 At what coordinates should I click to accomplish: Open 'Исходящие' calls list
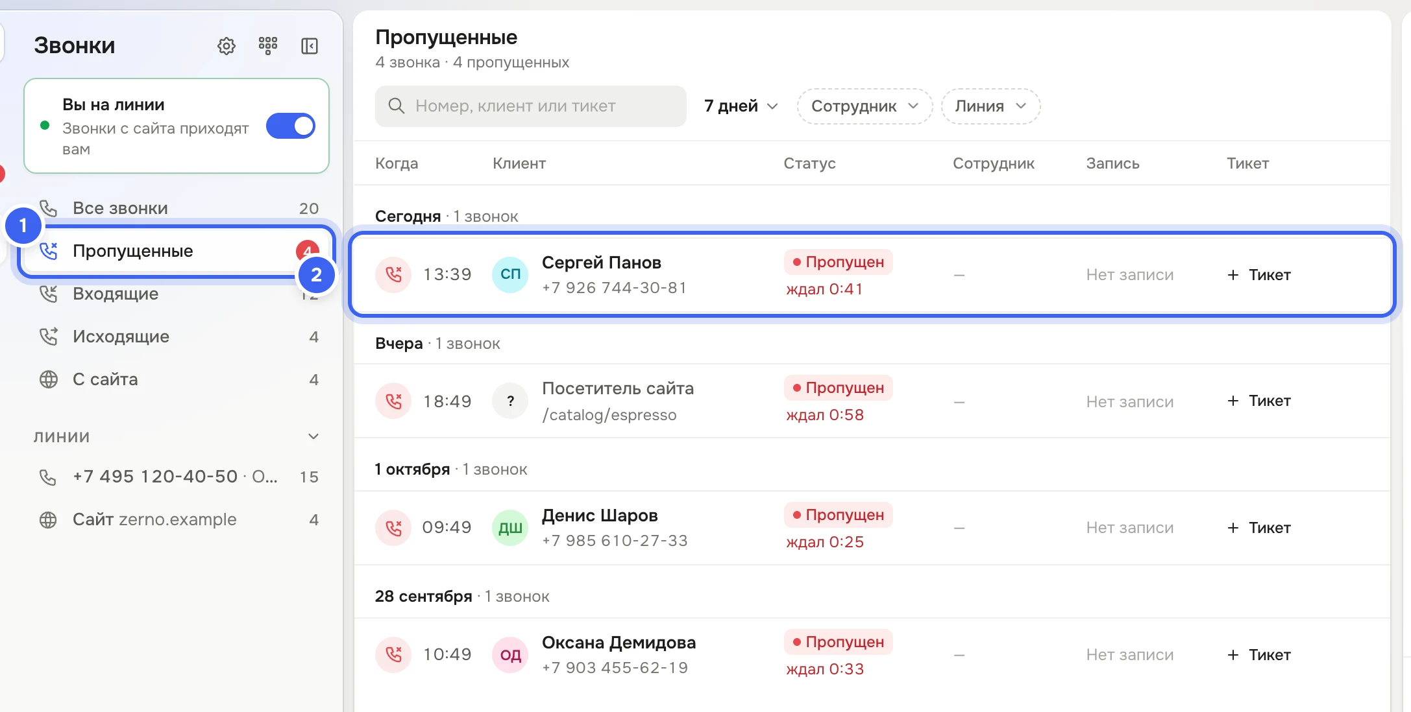tap(177, 337)
